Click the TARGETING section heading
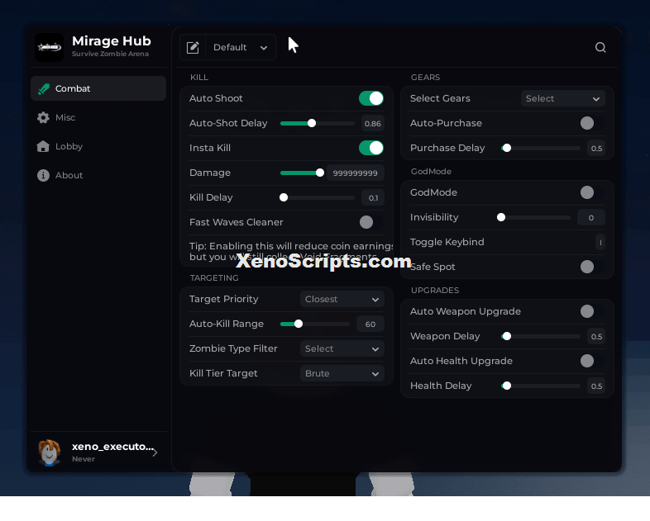650x521 pixels. pos(214,277)
